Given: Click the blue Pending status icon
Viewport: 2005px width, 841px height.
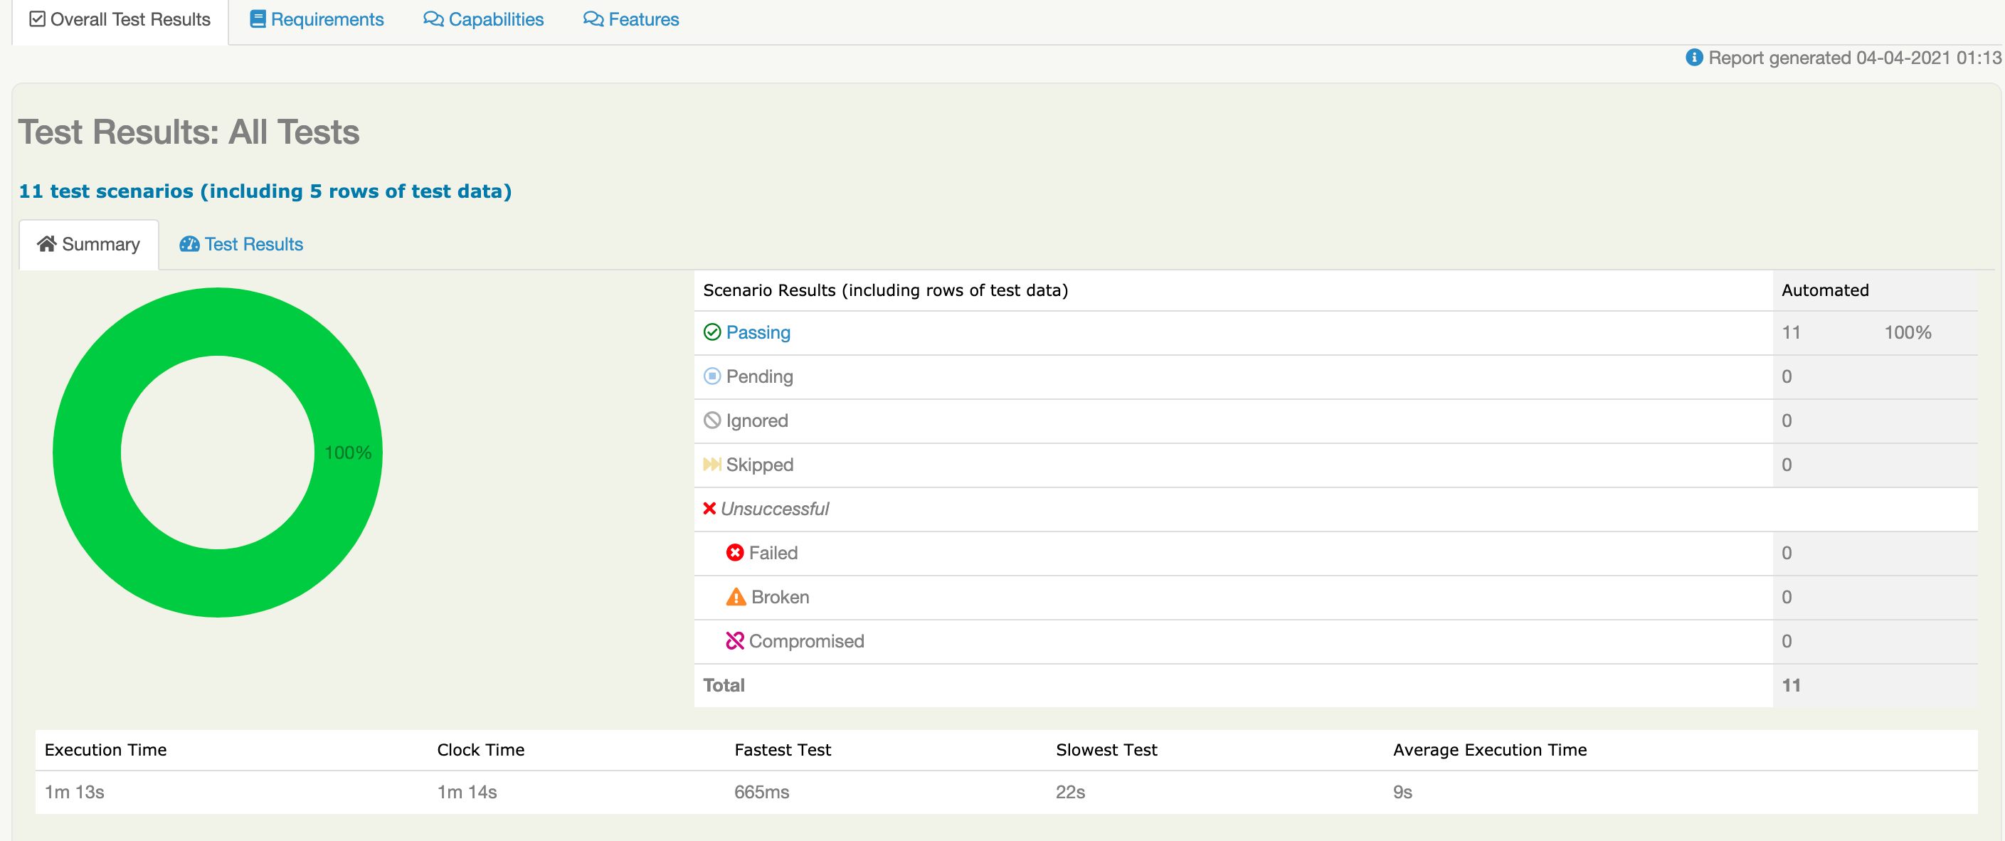Looking at the screenshot, I should tap(711, 377).
